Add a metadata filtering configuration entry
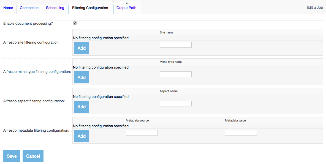Viewport: 326px width, 164px height. pos(81,136)
